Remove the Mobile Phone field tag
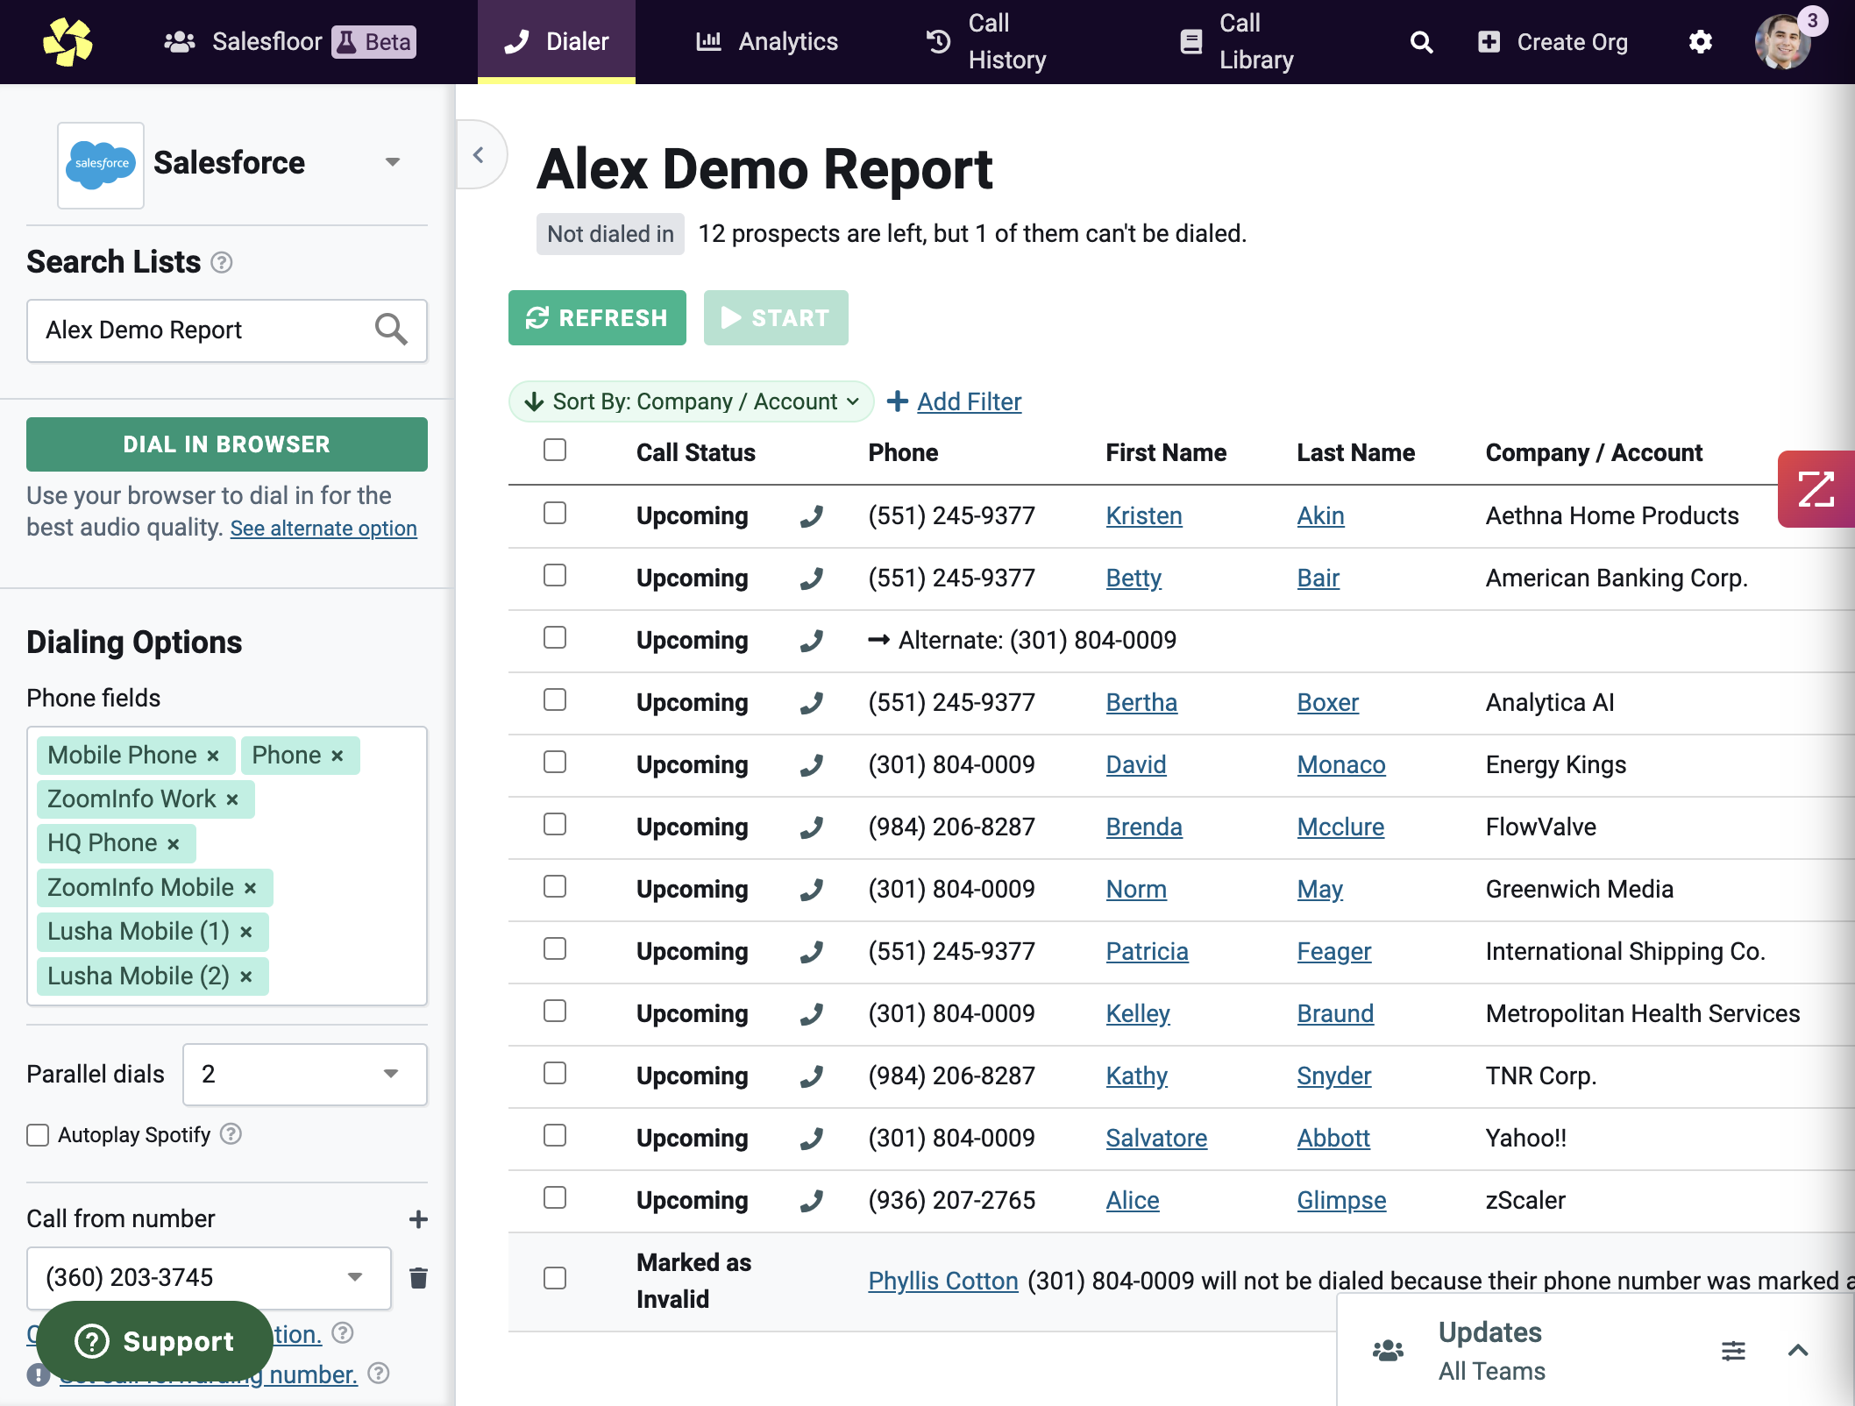Image resolution: width=1855 pixels, height=1406 pixels. coord(213,756)
